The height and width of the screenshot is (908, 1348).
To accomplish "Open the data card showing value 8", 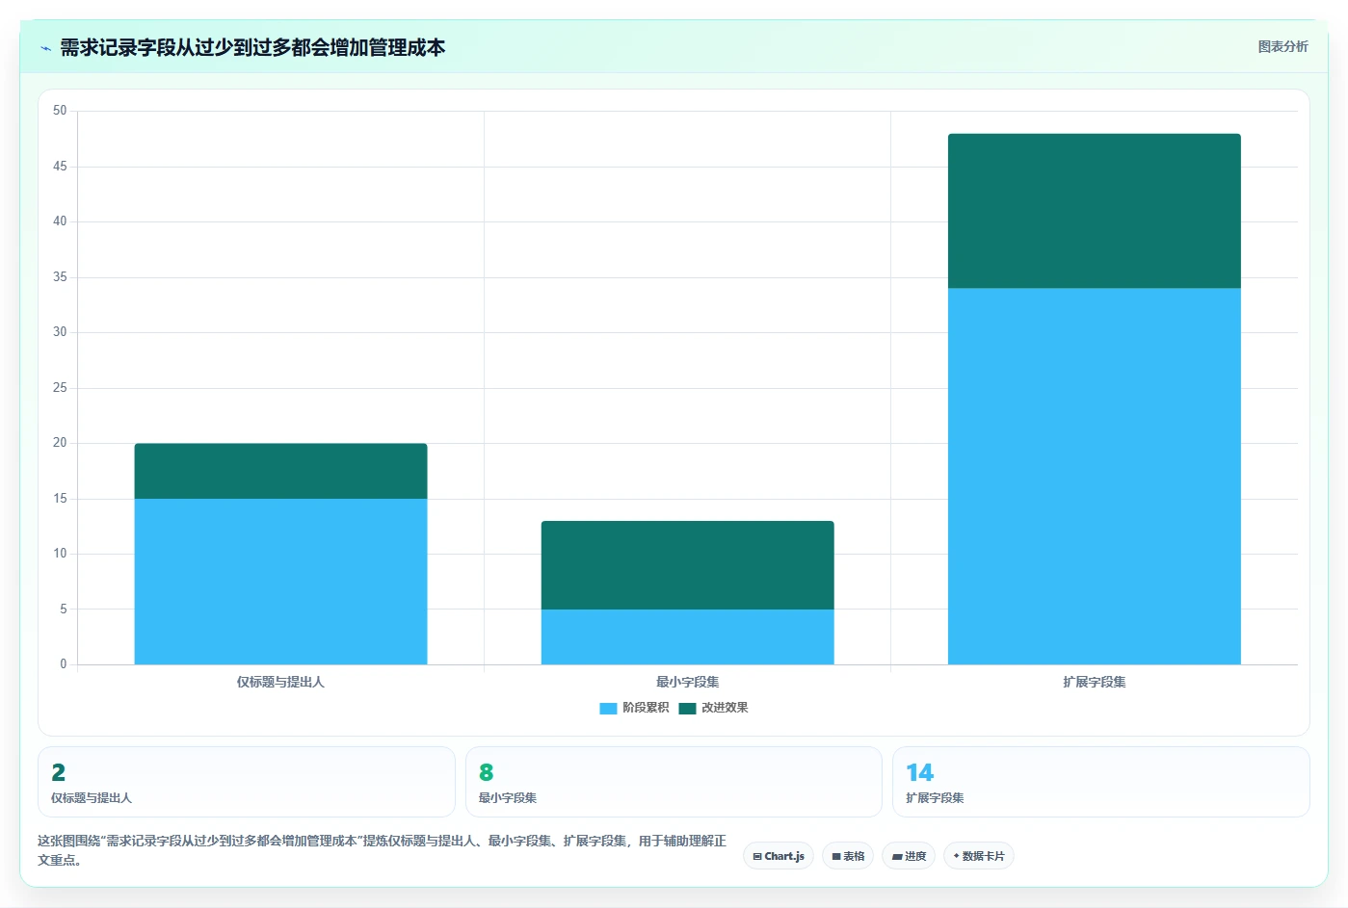I will [x=674, y=782].
